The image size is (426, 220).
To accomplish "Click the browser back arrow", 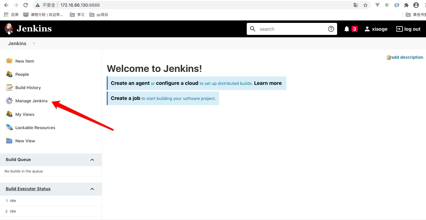I will (6, 5).
